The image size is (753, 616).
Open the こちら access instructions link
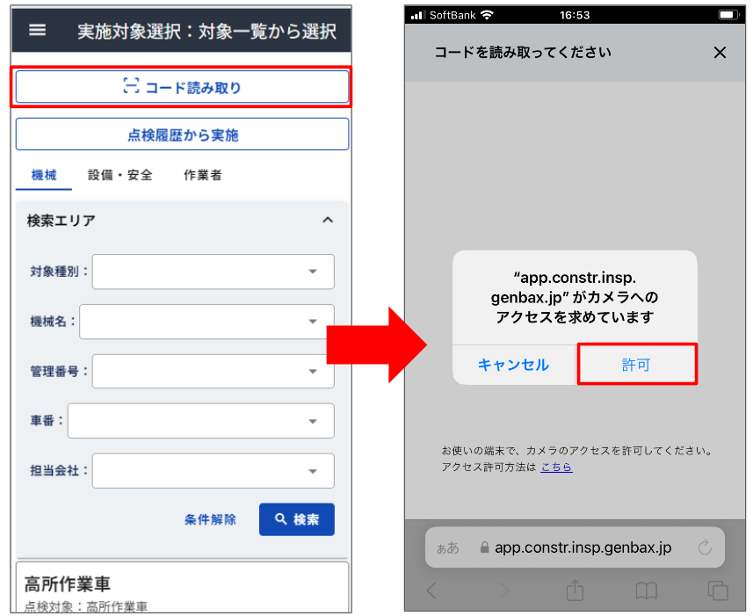tap(556, 467)
